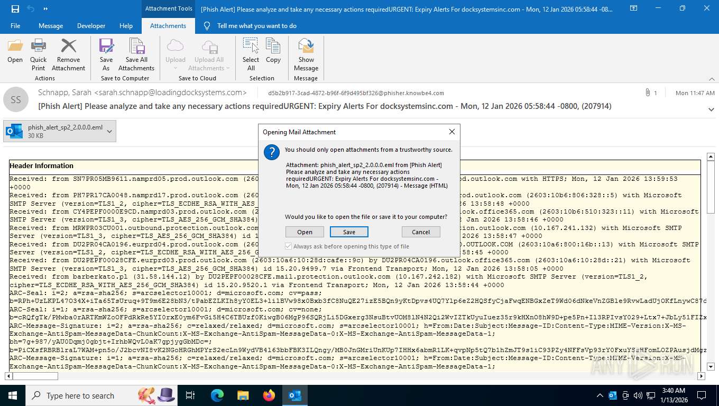Click the Open attachment ribbon icon

coord(15,51)
